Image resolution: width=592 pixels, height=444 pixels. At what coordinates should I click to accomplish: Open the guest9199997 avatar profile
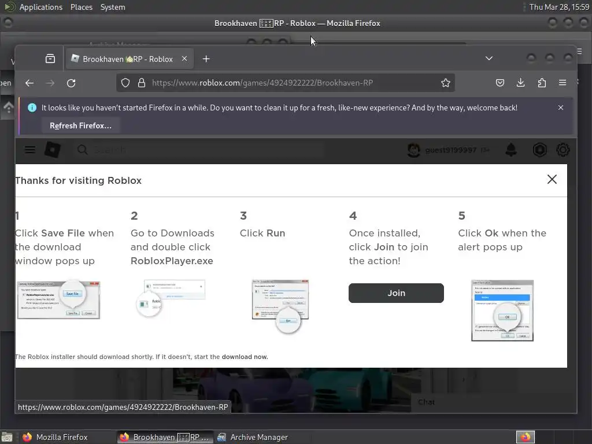(414, 150)
